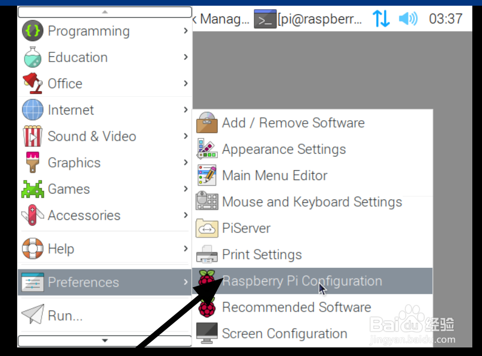This screenshot has height=356, width=482.
Task: Click the menu scroll-down arrow bar
Action: 105,341
